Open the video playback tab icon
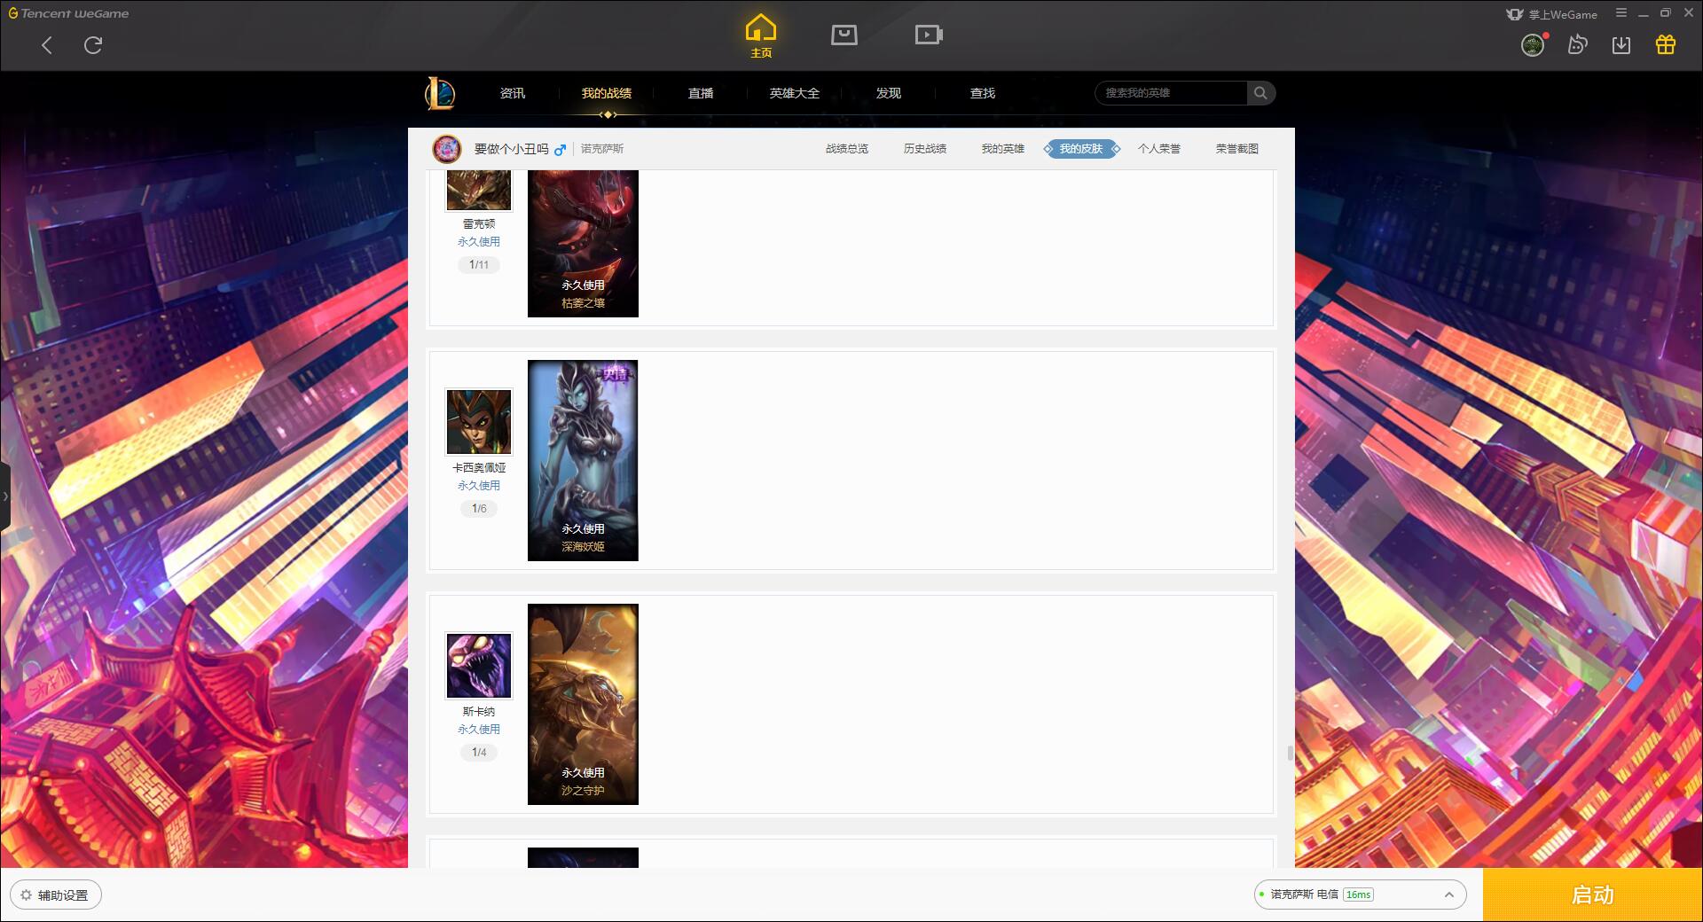Image resolution: width=1703 pixels, height=922 pixels. (x=929, y=35)
